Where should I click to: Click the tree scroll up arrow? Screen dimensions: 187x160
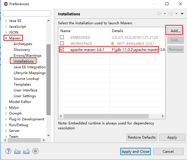point(48,21)
